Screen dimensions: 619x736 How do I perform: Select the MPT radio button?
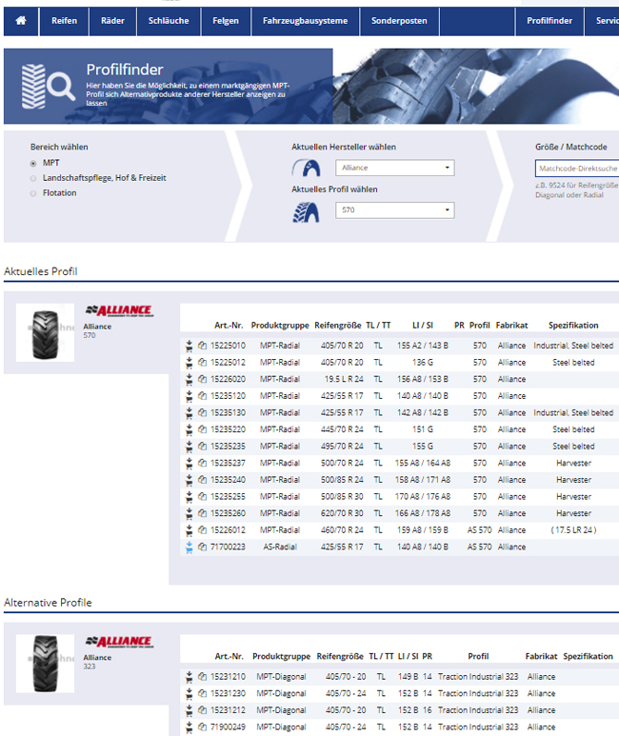coord(33,164)
